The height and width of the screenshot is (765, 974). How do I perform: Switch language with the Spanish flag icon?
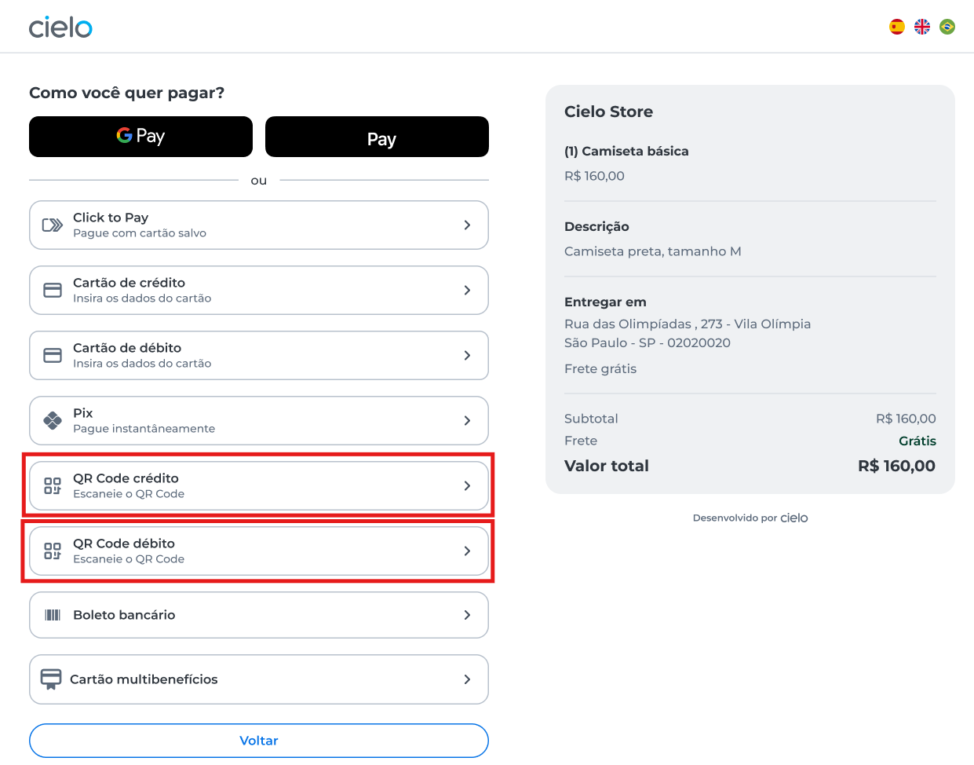tap(897, 27)
